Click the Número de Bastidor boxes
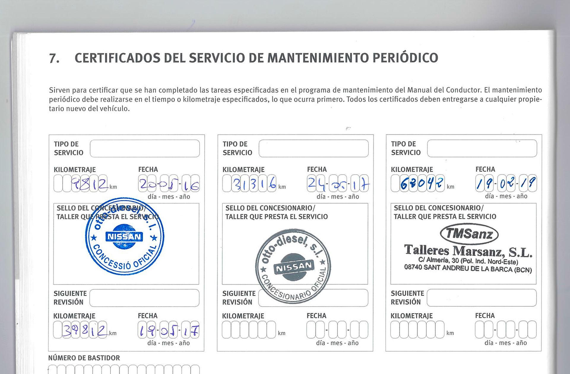This screenshot has width=570, height=374. click(124, 370)
